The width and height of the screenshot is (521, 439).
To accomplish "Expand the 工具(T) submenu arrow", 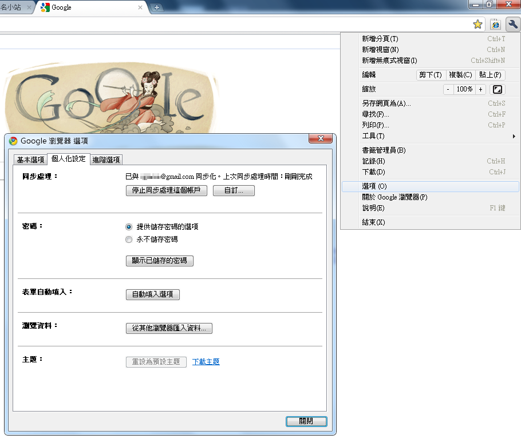I will (x=514, y=136).
